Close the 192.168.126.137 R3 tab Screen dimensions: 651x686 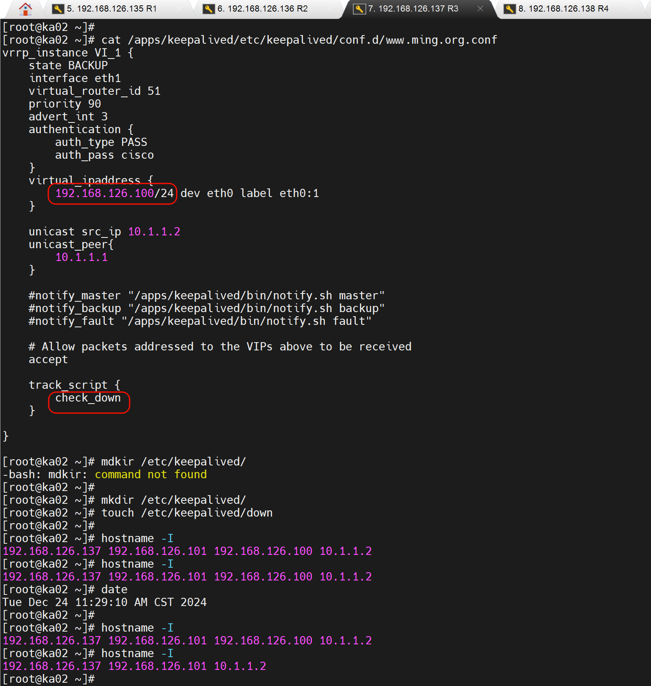click(x=480, y=9)
